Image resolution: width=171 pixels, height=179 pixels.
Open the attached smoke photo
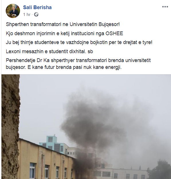[x=86, y=127]
